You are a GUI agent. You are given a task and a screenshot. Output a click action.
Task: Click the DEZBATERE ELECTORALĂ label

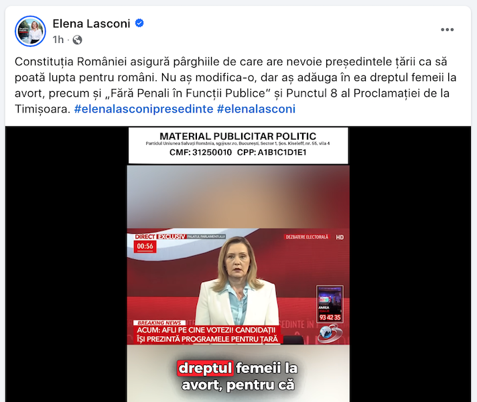[x=307, y=237]
